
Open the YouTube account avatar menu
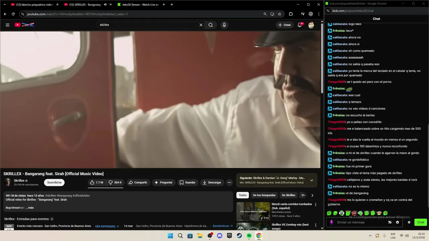311,25
